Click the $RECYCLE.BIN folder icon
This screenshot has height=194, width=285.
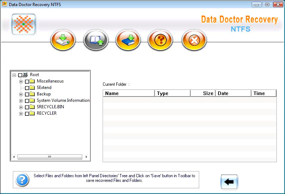coord(32,107)
